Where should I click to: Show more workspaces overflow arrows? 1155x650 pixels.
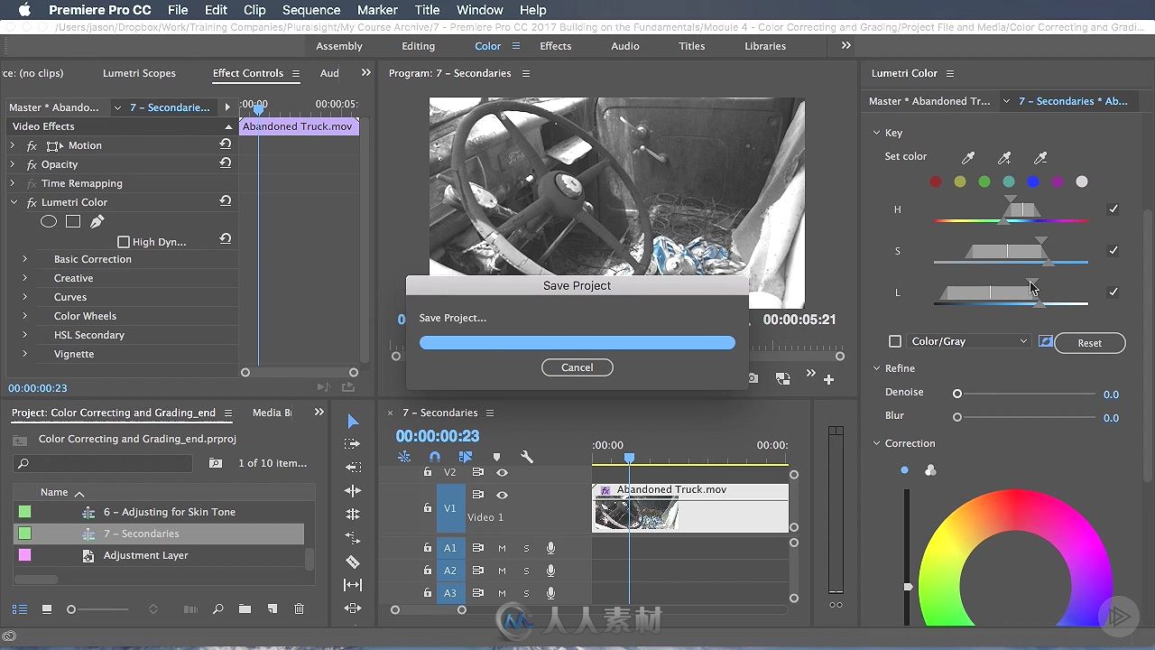[845, 45]
